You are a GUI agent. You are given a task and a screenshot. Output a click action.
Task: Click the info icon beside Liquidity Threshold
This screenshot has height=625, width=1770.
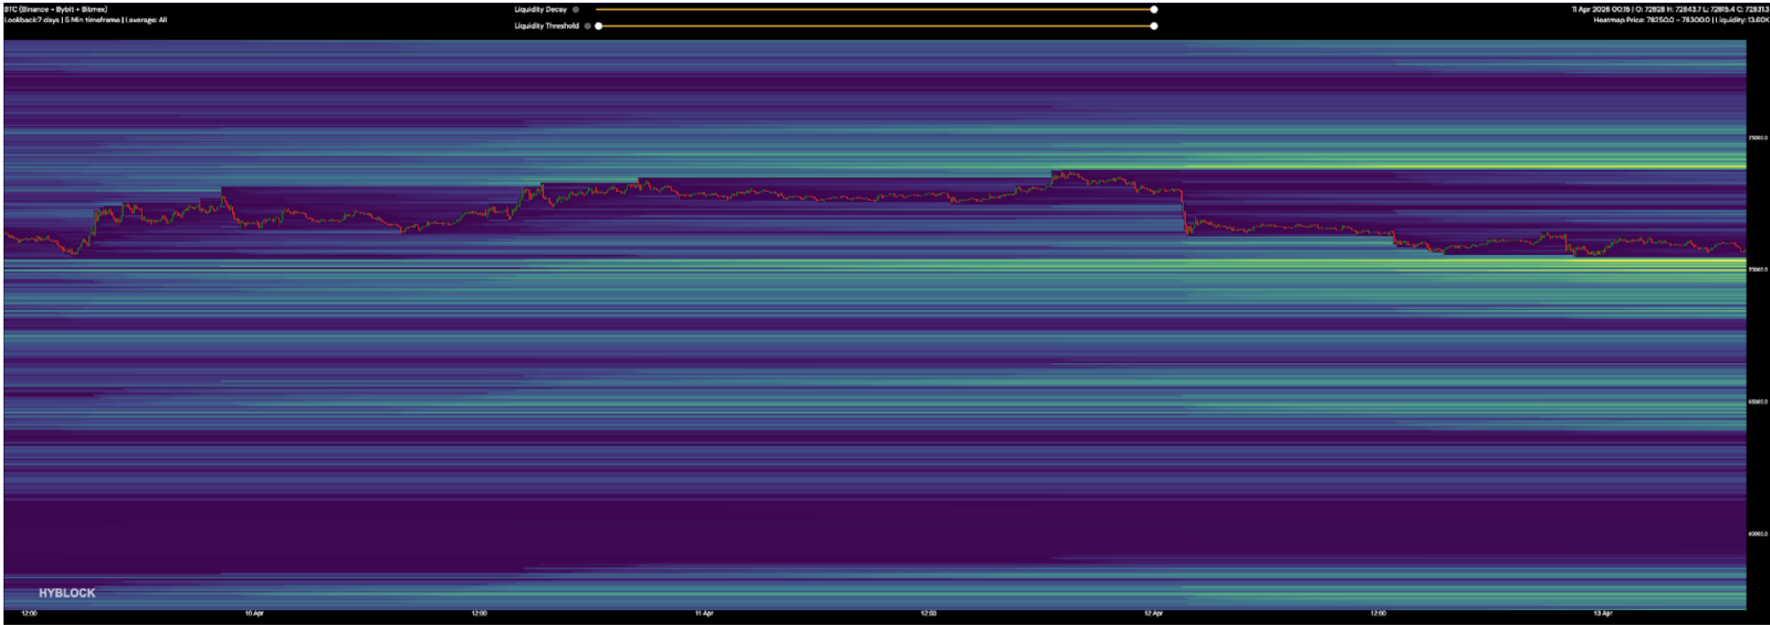pyautogui.click(x=587, y=26)
